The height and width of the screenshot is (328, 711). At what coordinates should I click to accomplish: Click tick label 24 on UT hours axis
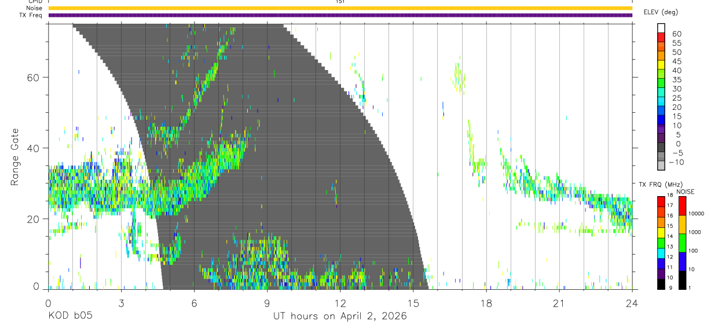pos(632,303)
